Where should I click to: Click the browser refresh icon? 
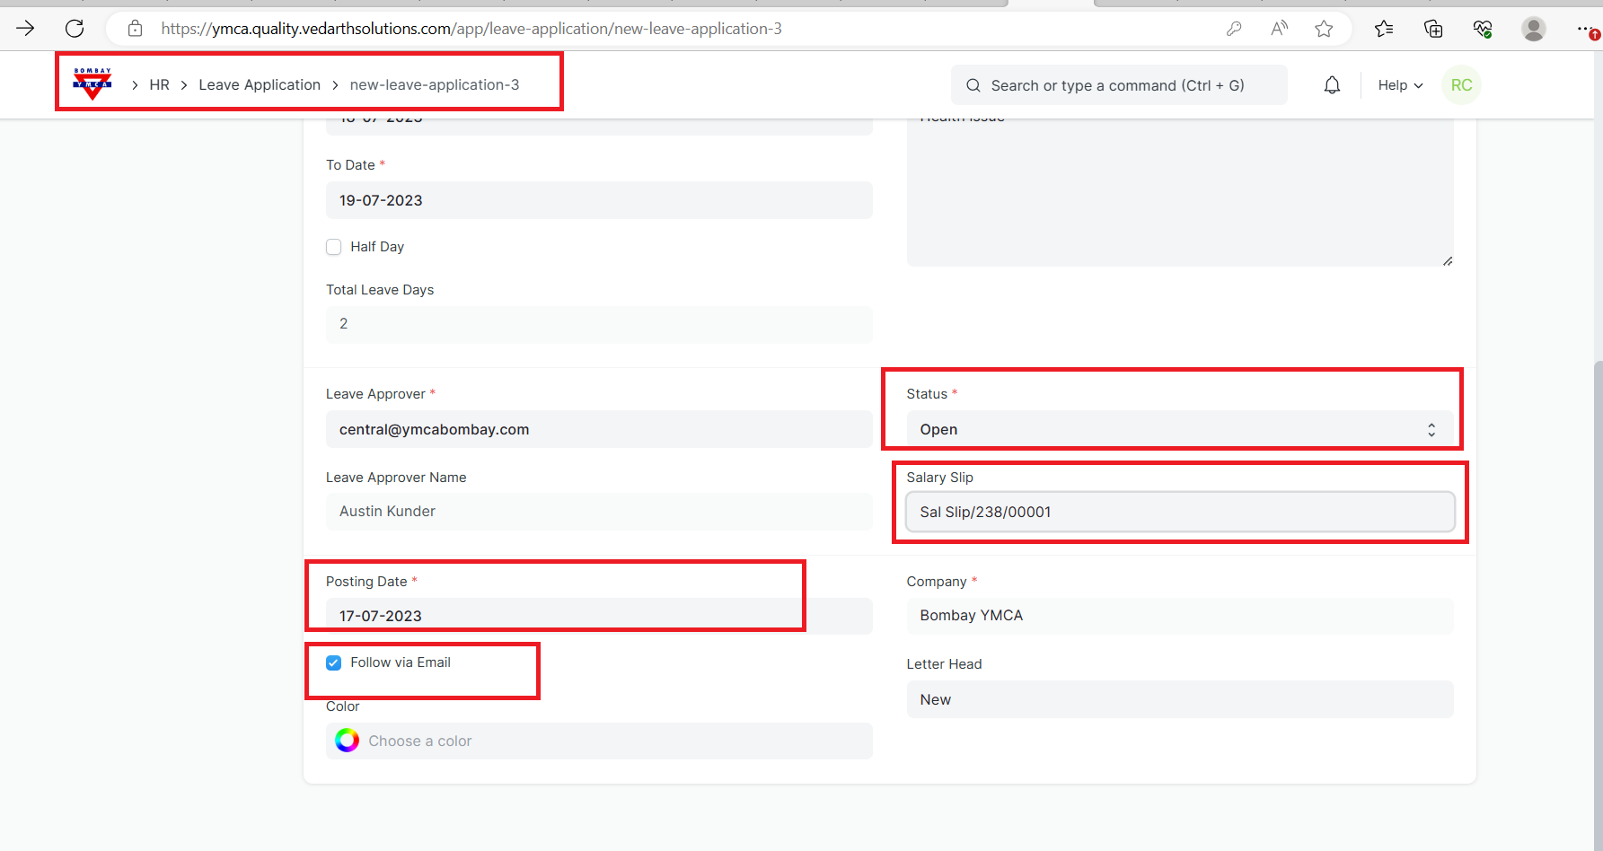point(75,29)
